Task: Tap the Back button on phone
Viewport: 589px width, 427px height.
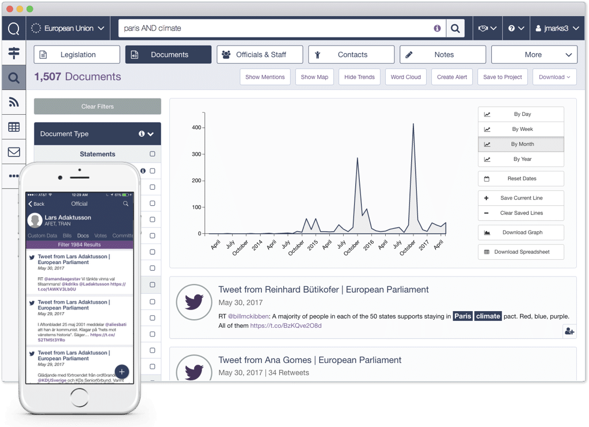Action: coord(36,204)
